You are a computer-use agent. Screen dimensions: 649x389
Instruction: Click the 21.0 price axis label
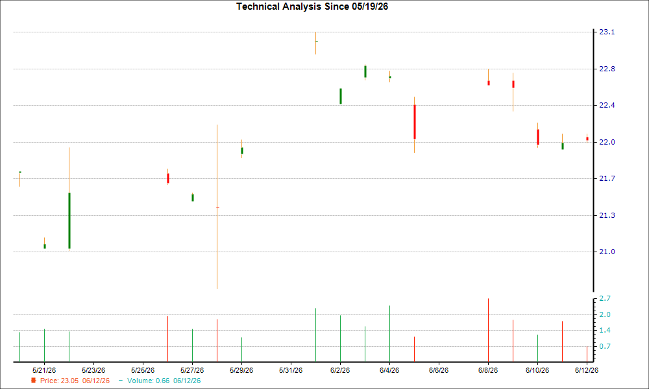[x=607, y=252]
